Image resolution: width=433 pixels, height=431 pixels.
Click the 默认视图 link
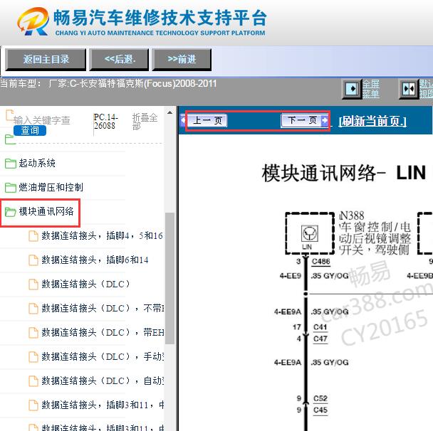[426, 89]
